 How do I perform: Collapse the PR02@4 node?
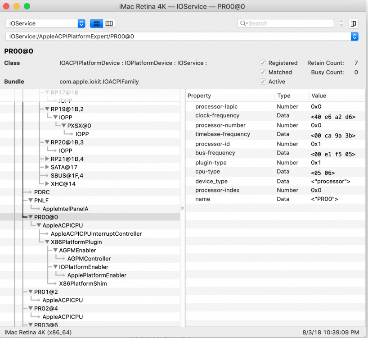[x=31, y=308]
